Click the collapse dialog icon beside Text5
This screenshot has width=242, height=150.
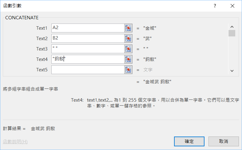pos(128,70)
